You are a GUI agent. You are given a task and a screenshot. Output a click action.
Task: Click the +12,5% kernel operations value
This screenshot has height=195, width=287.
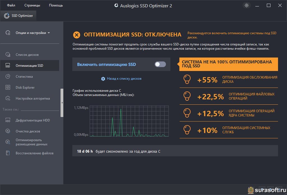(x=210, y=114)
